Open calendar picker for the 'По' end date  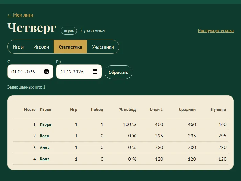(x=95, y=72)
